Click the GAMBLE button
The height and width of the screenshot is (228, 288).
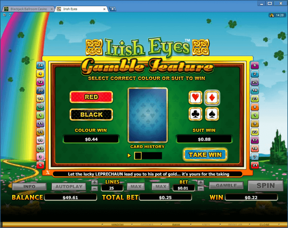pos(226,185)
